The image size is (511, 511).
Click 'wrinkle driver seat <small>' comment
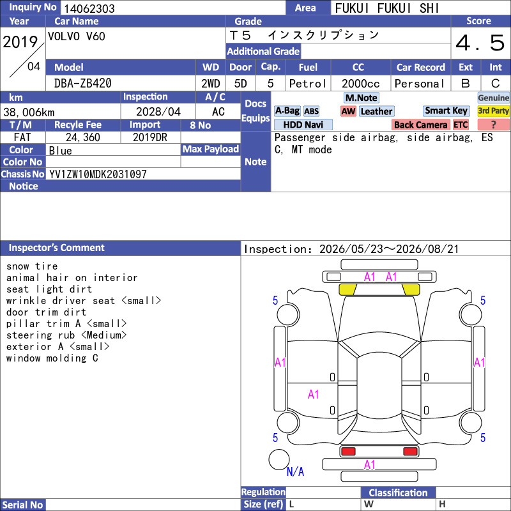(x=84, y=300)
